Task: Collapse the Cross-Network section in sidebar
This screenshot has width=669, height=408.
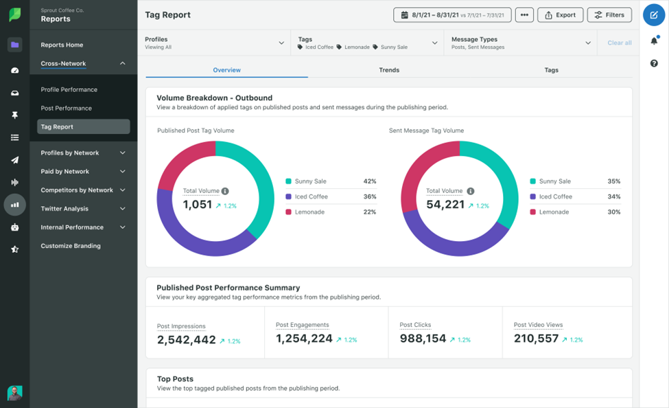Action: point(122,63)
